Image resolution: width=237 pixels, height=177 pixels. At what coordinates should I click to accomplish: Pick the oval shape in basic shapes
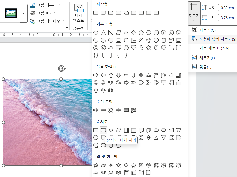point(96,33)
